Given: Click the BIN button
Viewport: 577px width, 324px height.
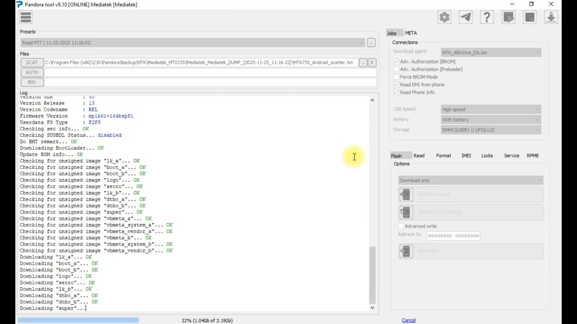Looking at the screenshot, I should coord(32,82).
